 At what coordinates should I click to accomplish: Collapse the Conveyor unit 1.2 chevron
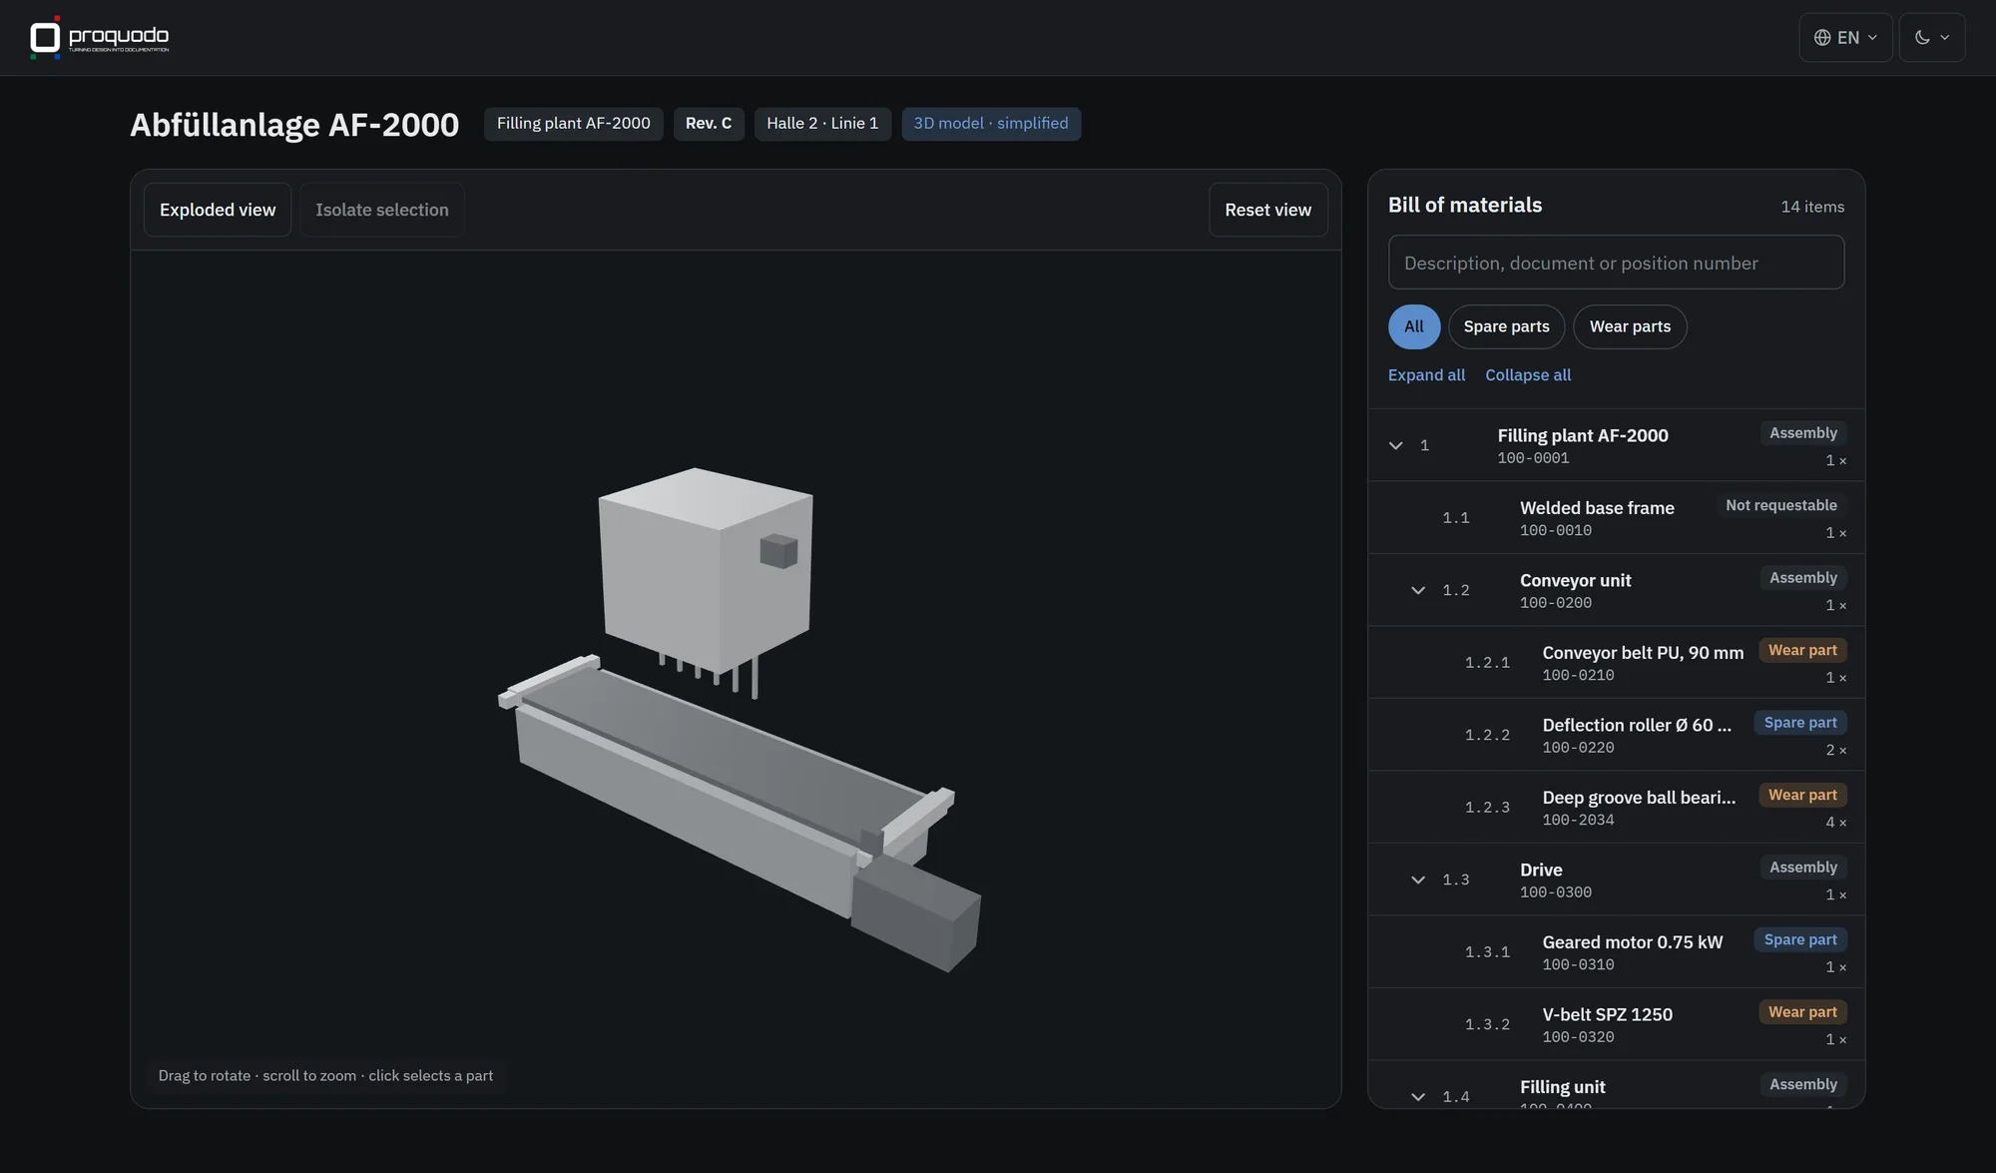1417,590
